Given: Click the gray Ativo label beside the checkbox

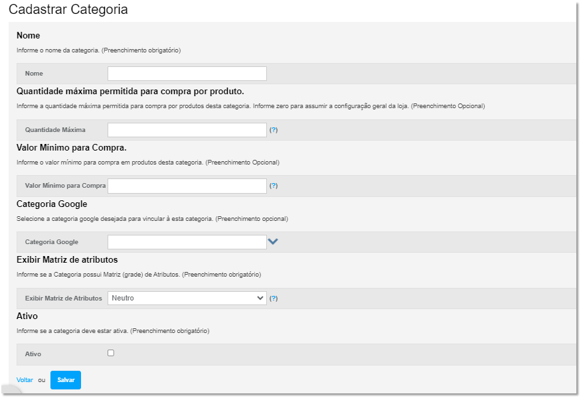Looking at the screenshot, I should pyautogui.click(x=33, y=355).
